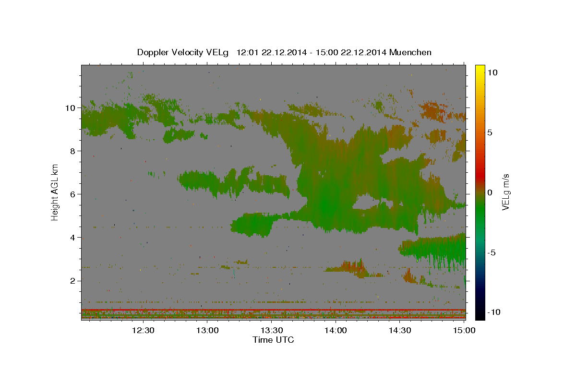This screenshot has height=384, width=576.
Task: Click the height tick label 8
Action: (73, 151)
